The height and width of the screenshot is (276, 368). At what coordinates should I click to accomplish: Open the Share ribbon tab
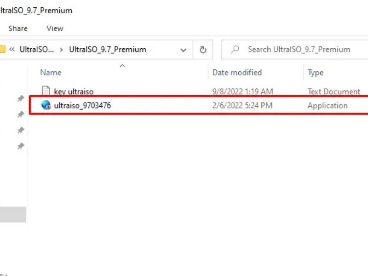tap(18, 29)
